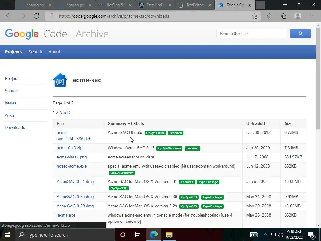Close the TextEditors tab
Screen dimensions: 321x241
[210, 5]
